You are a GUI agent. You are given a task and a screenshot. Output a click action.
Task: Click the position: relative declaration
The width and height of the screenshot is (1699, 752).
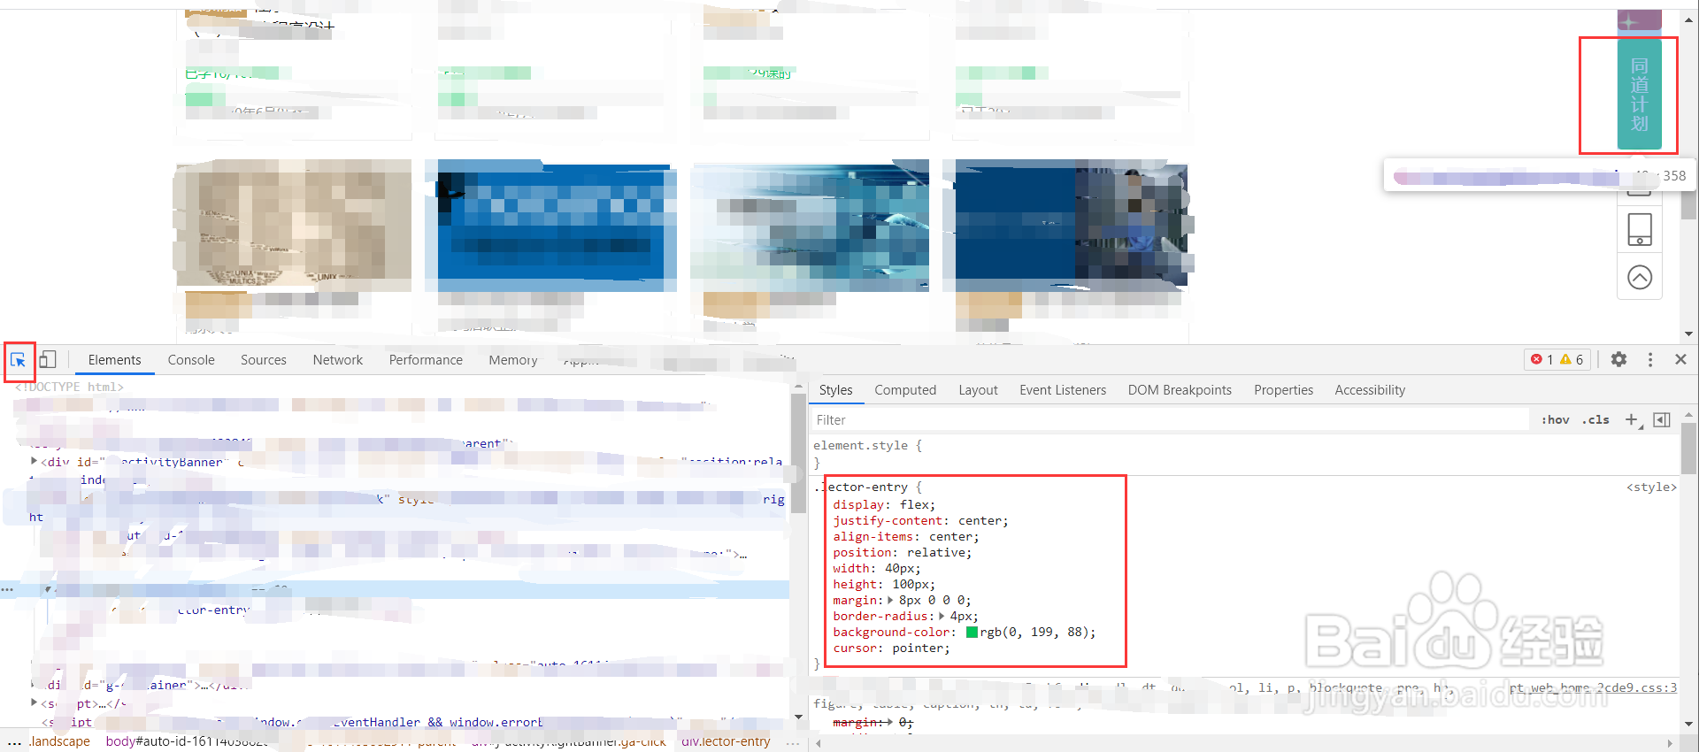tap(902, 553)
